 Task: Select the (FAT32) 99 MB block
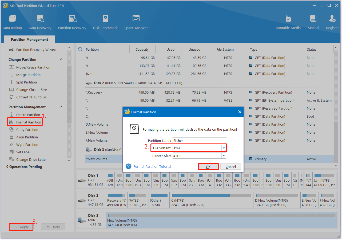tap(138, 200)
